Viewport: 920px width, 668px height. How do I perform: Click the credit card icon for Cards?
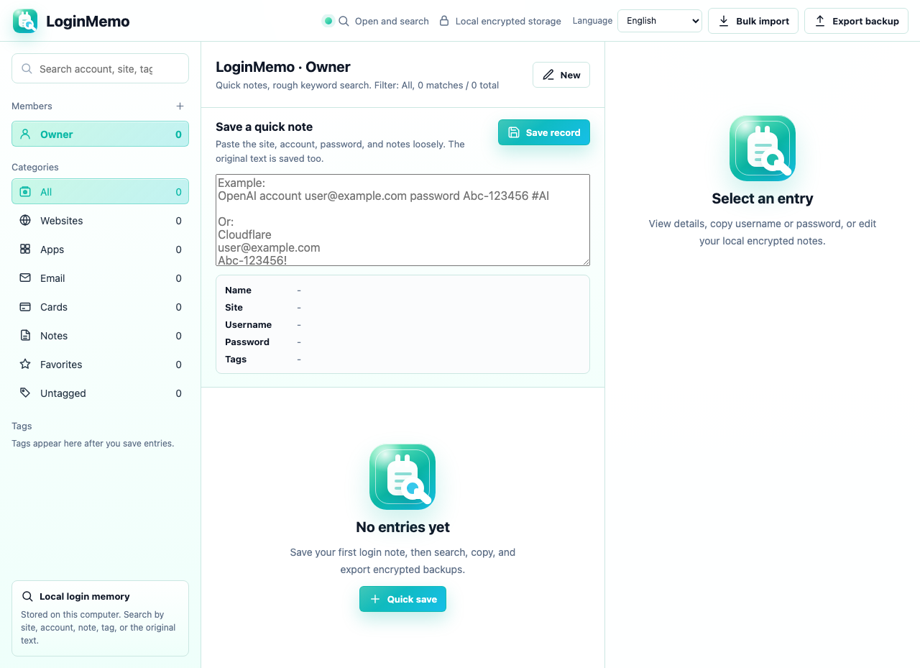click(x=25, y=306)
